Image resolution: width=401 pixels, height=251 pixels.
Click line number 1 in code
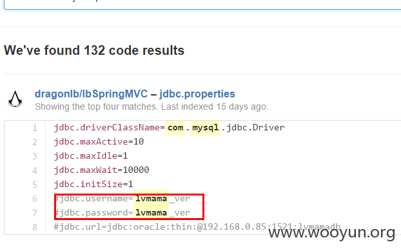(x=35, y=128)
